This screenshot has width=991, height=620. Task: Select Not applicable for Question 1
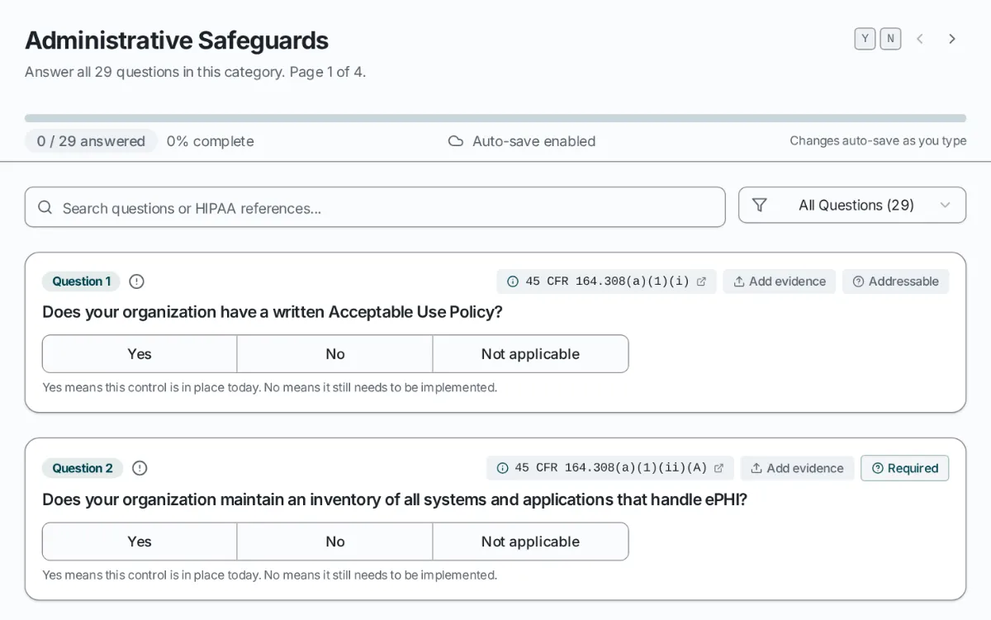tap(530, 353)
